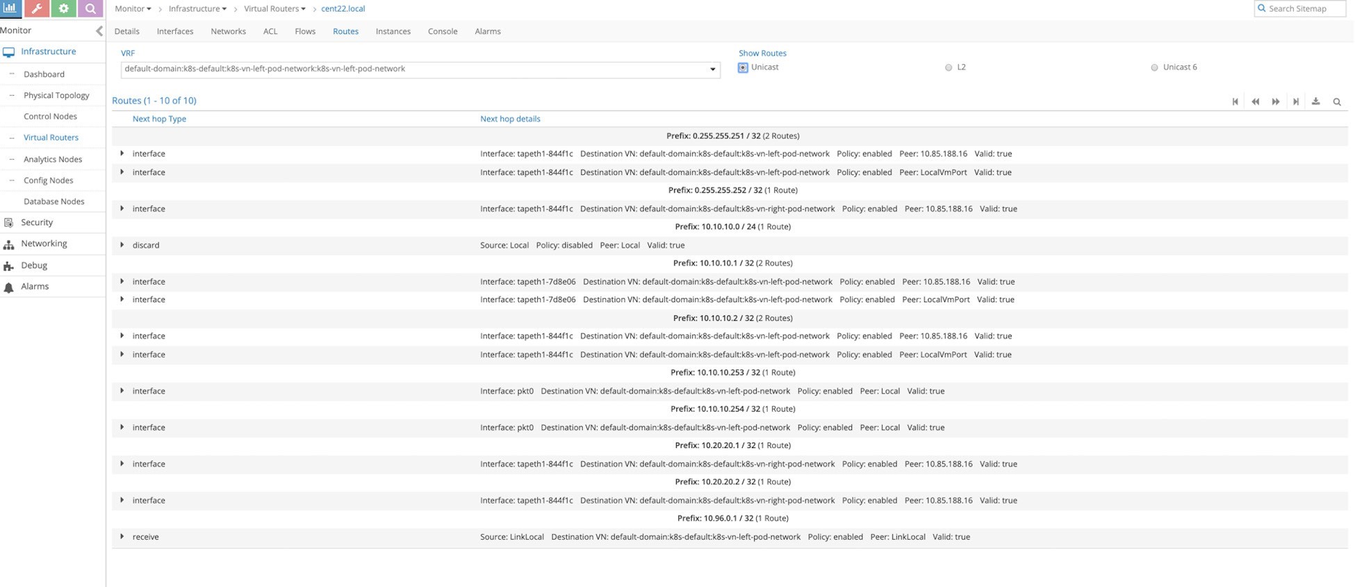Screen dimensions: 1355x587
Task: Expand the interface route under 10.10.10.253/32
Action: pos(122,390)
